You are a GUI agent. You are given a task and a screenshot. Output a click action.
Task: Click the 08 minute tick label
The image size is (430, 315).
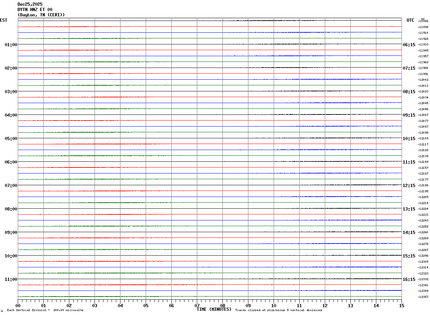pos(222,305)
